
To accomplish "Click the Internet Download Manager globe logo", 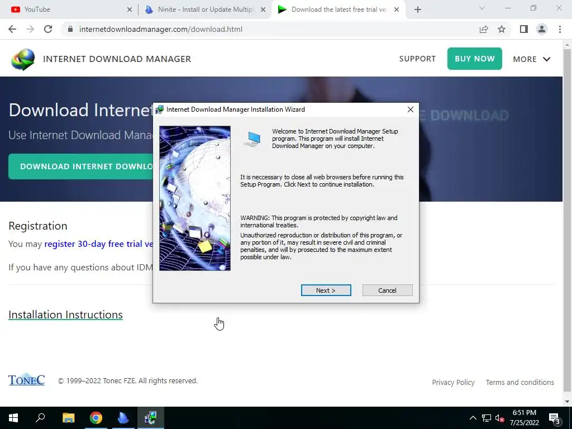I will coord(22,59).
